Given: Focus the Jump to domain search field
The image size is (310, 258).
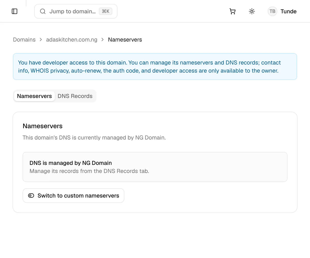Looking at the screenshot, I should tap(76, 11).
